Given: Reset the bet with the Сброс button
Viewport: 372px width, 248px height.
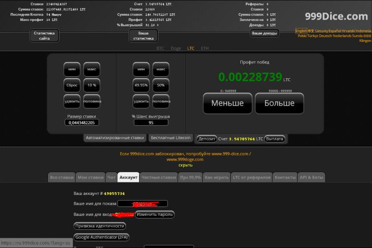Looking at the screenshot, I should (x=72, y=85).
